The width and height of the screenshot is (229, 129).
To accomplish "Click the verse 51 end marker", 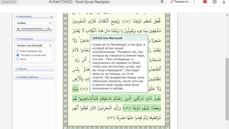I will (x=84, y=89).
